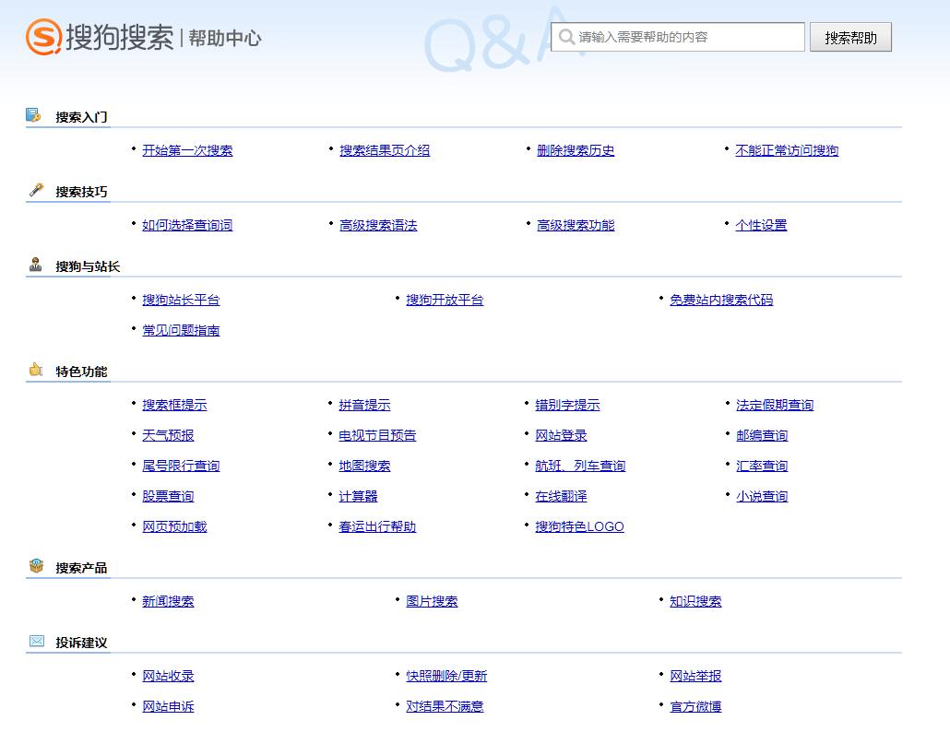Click the 特色功能 section heading
Image resolution: width=950 pixels, height=732 pixels.
(x=81, y=372)
